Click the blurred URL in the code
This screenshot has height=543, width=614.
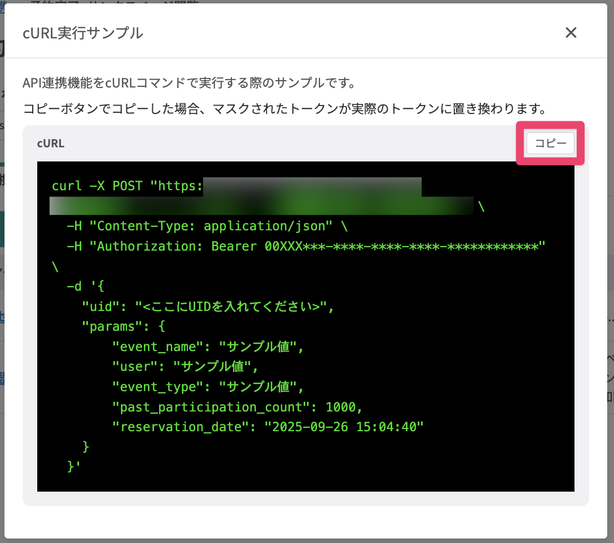[x=260, y=206]
